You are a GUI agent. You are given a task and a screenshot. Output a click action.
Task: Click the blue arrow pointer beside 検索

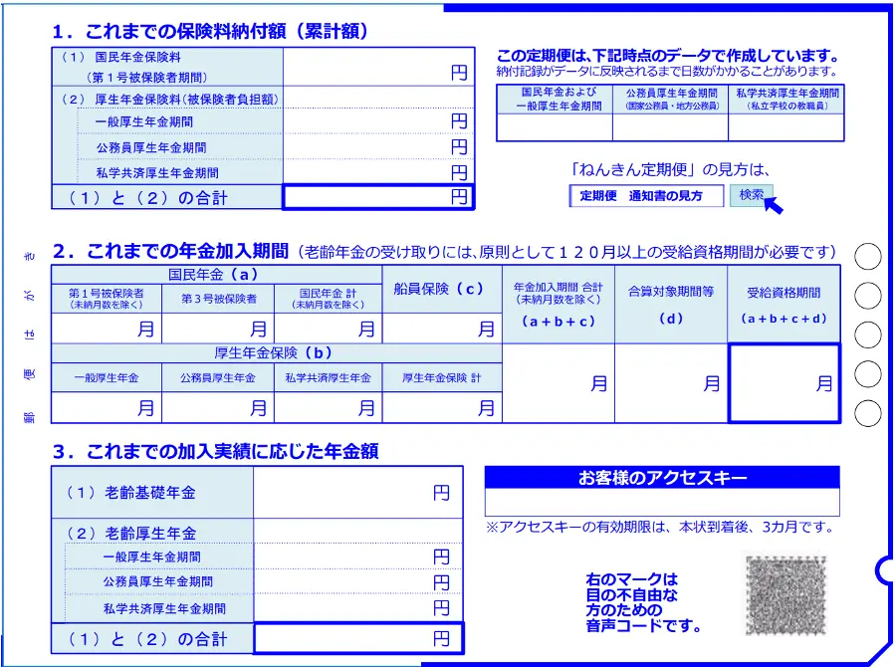point(774,204)
